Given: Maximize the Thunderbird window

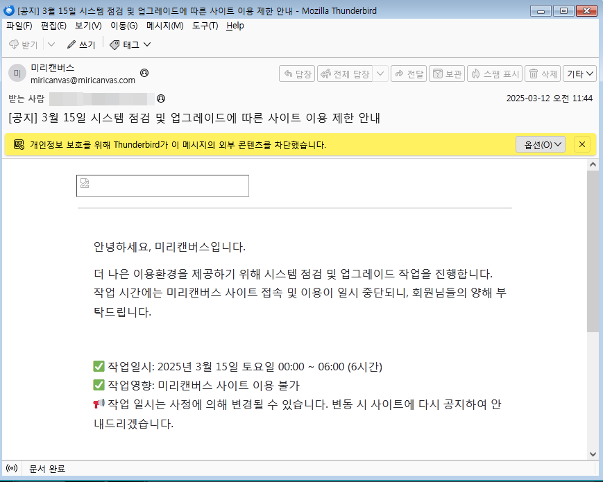Looking at the screenshot, I should tap(563, 11).
